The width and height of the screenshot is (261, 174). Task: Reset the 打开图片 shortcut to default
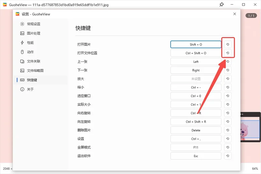228,45
